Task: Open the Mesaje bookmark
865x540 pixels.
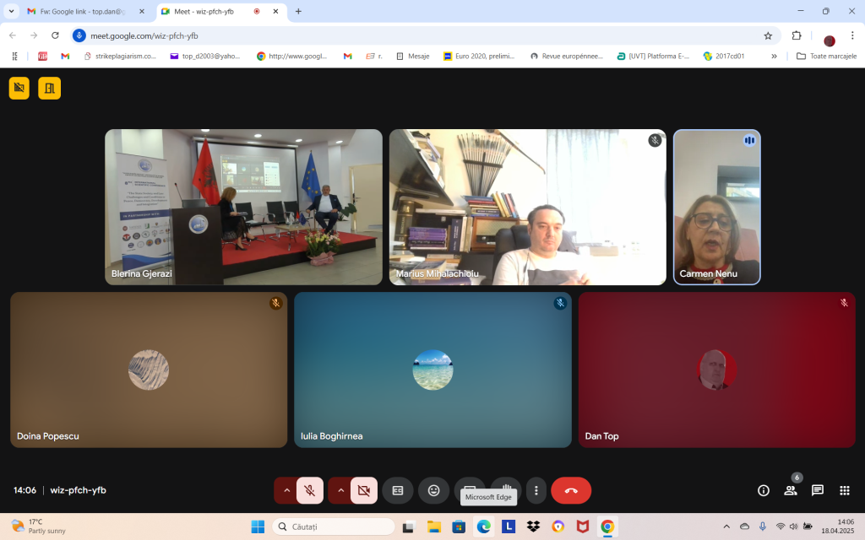Action: tap(412, 57)
